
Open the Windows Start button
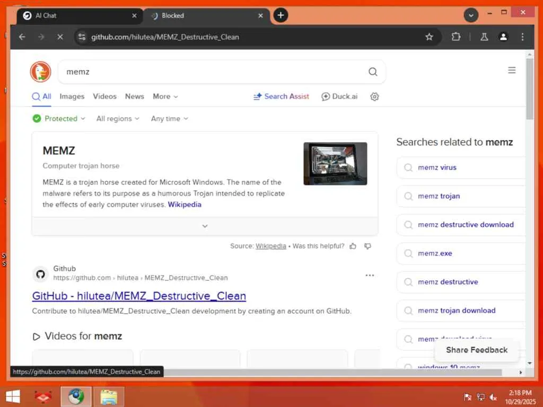point(13,396)
